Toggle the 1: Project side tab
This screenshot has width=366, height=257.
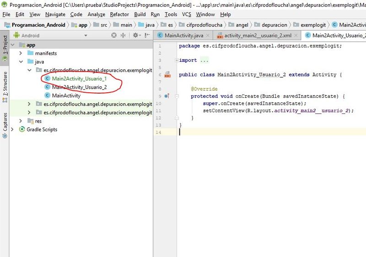coord(5,48)
